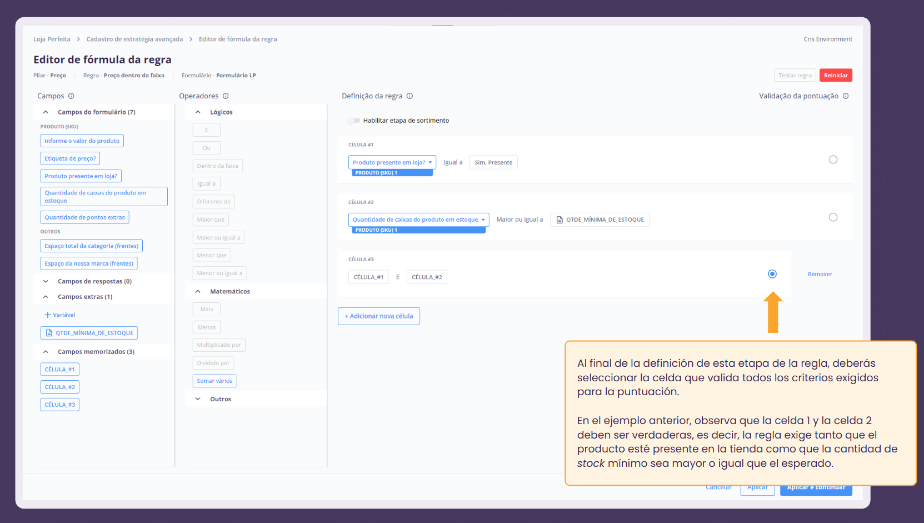Click info icon next to Campos
The height and width of the screenshot is (523, 924).
tap(71, 96)
